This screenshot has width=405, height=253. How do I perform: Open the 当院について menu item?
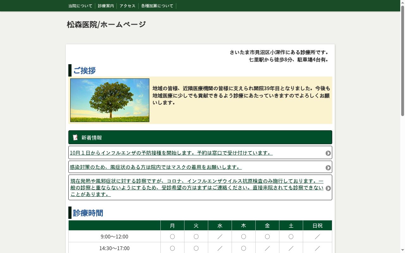tap(80, 6)
